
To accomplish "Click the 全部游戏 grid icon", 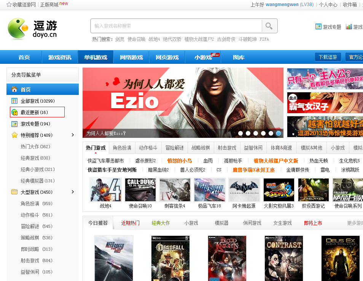I will [x=14, y=101].
